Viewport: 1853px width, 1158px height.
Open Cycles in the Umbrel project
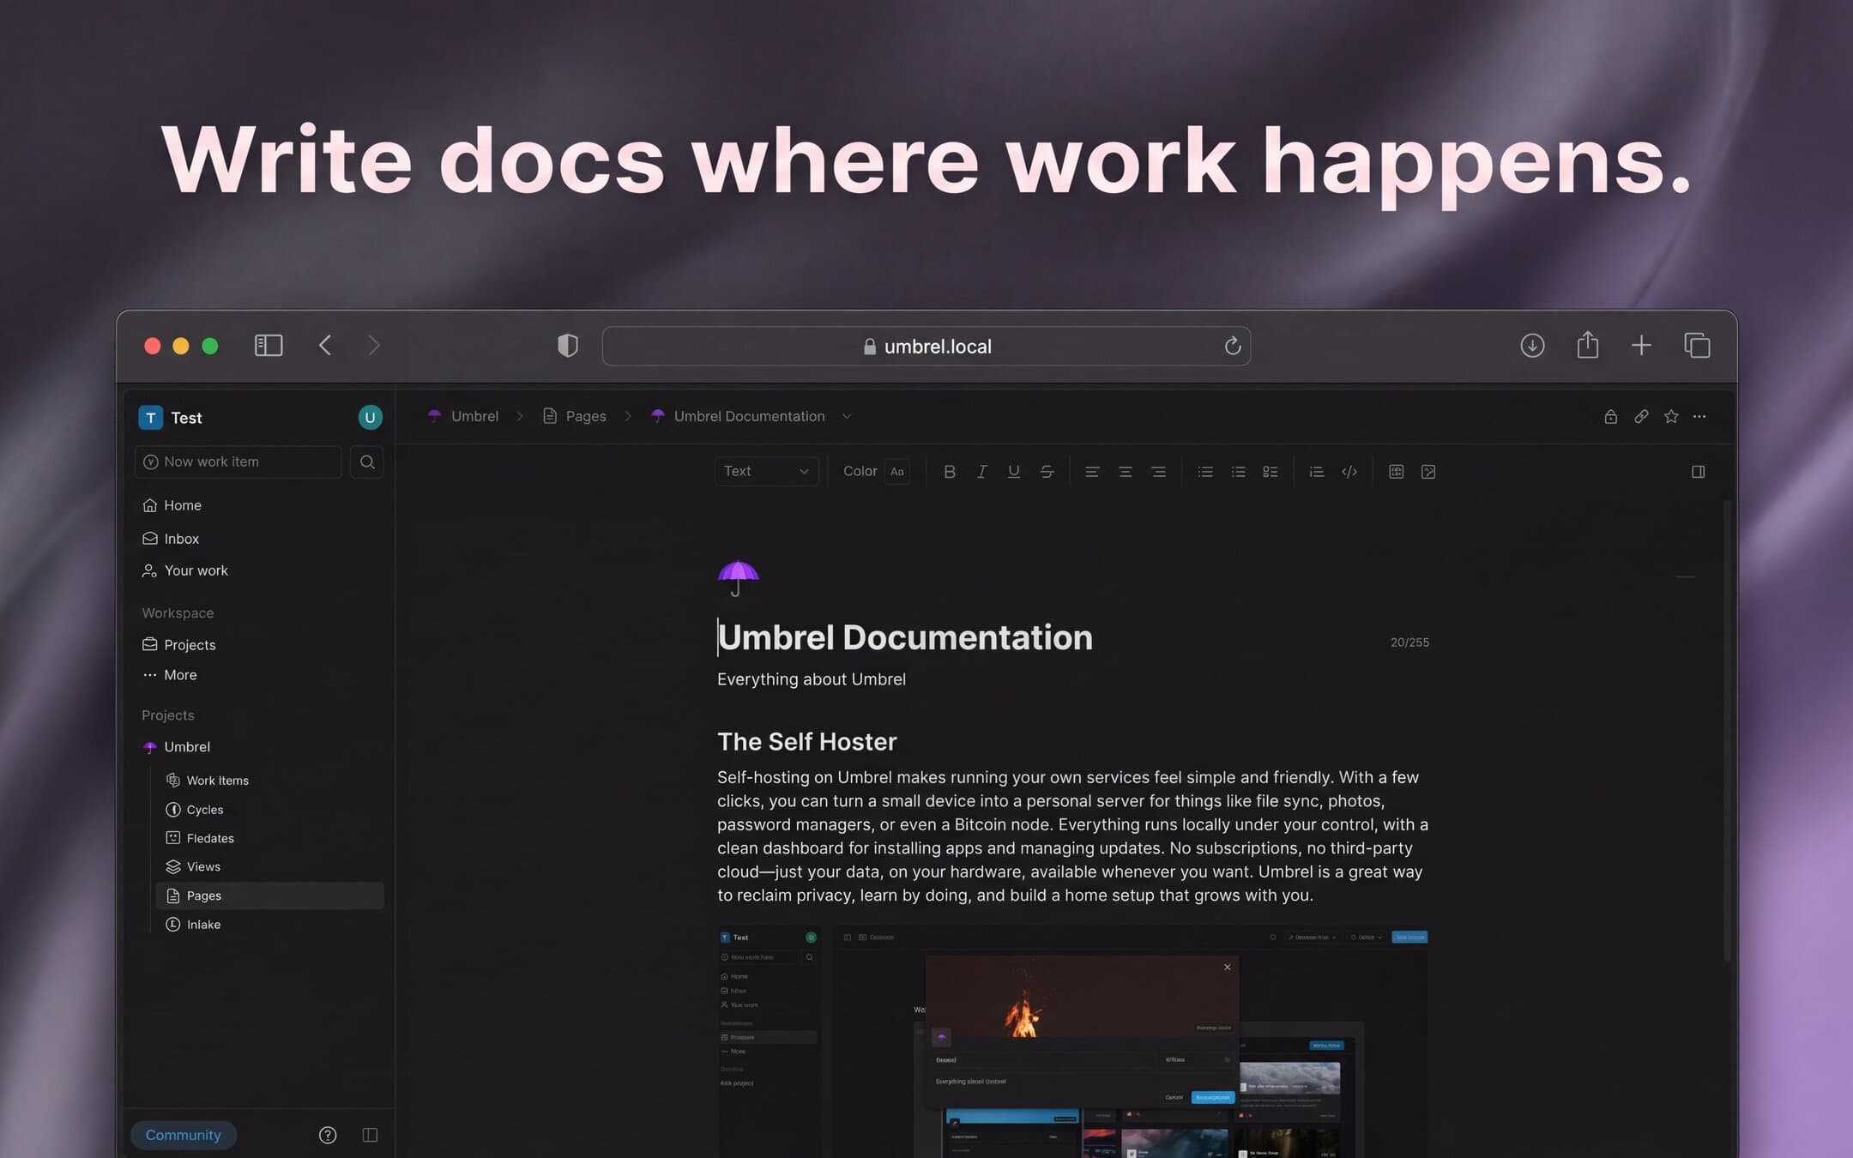204,810
